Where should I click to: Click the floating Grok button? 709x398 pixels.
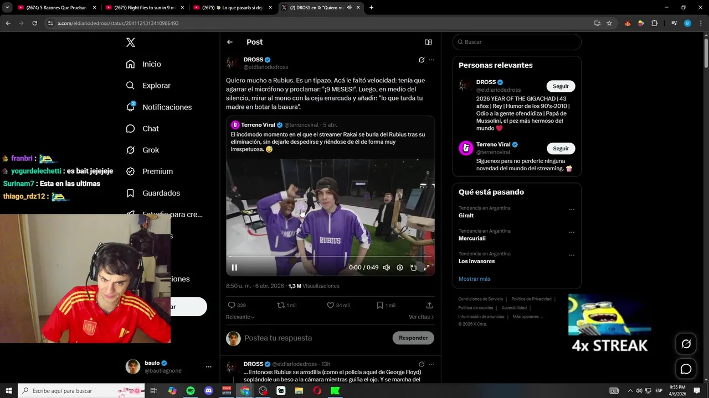coord(686,344)
